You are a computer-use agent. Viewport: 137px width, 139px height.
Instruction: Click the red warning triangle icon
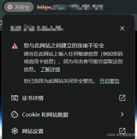(x=15, y=46)
